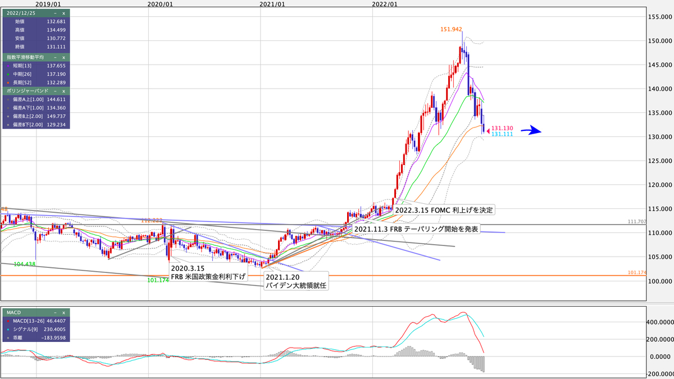The width and height of the screenshot is (674, 379).
Task: Click the orange 長期[52] color swatch
Action: pos(7,82)
